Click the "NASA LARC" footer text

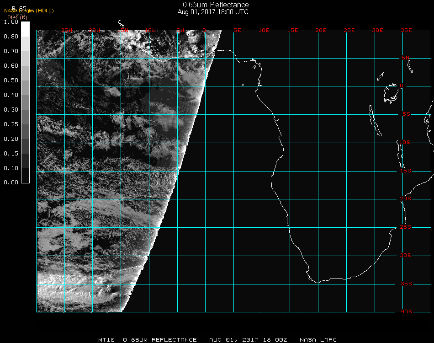click(318, 340)
